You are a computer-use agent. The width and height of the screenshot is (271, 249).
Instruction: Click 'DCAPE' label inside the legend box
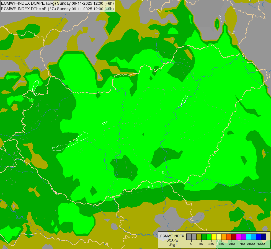coord(172,240)
